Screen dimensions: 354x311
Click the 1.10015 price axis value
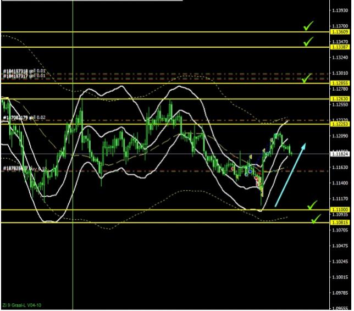click(340, 277)
